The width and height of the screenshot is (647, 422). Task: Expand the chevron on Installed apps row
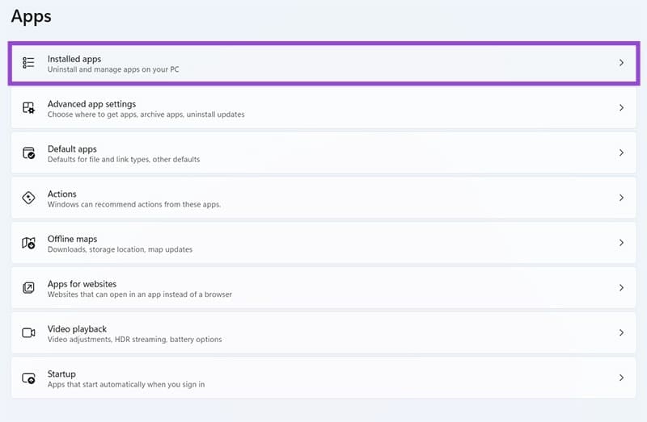(x=621, y=63)
